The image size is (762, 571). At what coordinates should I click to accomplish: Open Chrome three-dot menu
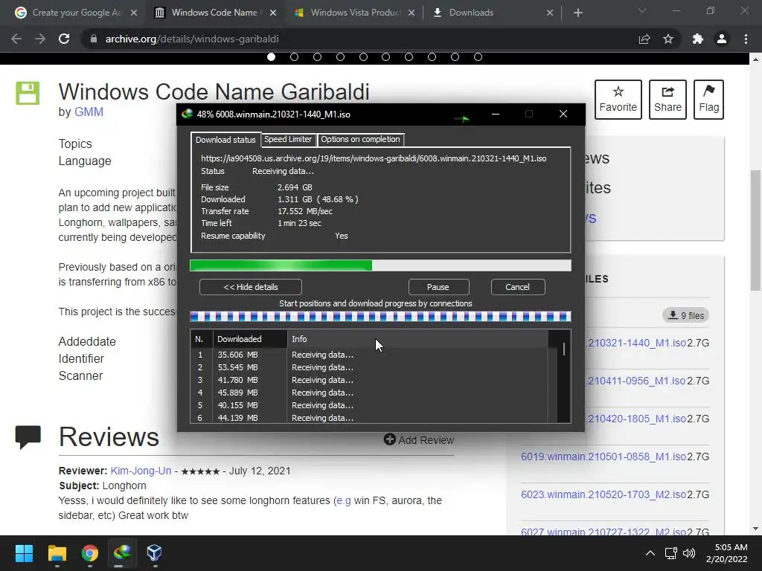point(746,39)
